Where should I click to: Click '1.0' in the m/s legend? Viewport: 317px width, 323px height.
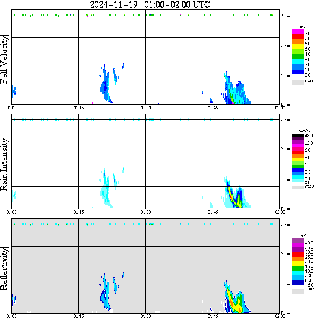pos(308,70)
